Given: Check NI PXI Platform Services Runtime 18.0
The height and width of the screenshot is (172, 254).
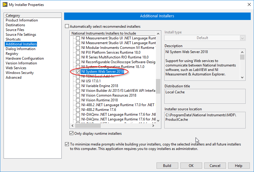Looking at the screenshot, I should 78,53.
